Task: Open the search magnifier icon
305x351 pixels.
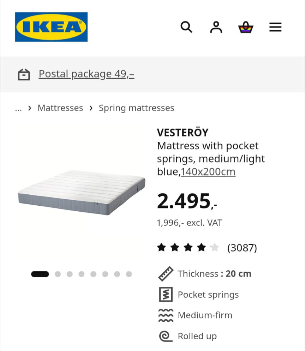Action: pyautogui.click(x=186, y=27)
